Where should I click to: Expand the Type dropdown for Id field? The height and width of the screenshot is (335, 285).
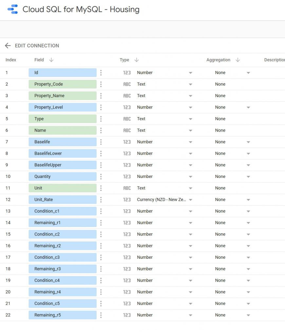click(190, 73)
